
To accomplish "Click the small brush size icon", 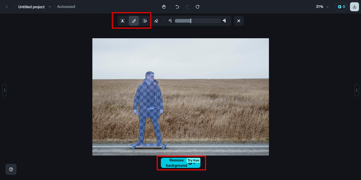I will [170, 21].
